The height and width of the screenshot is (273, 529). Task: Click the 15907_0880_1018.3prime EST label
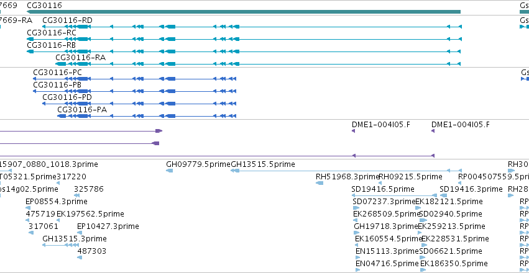49,164
